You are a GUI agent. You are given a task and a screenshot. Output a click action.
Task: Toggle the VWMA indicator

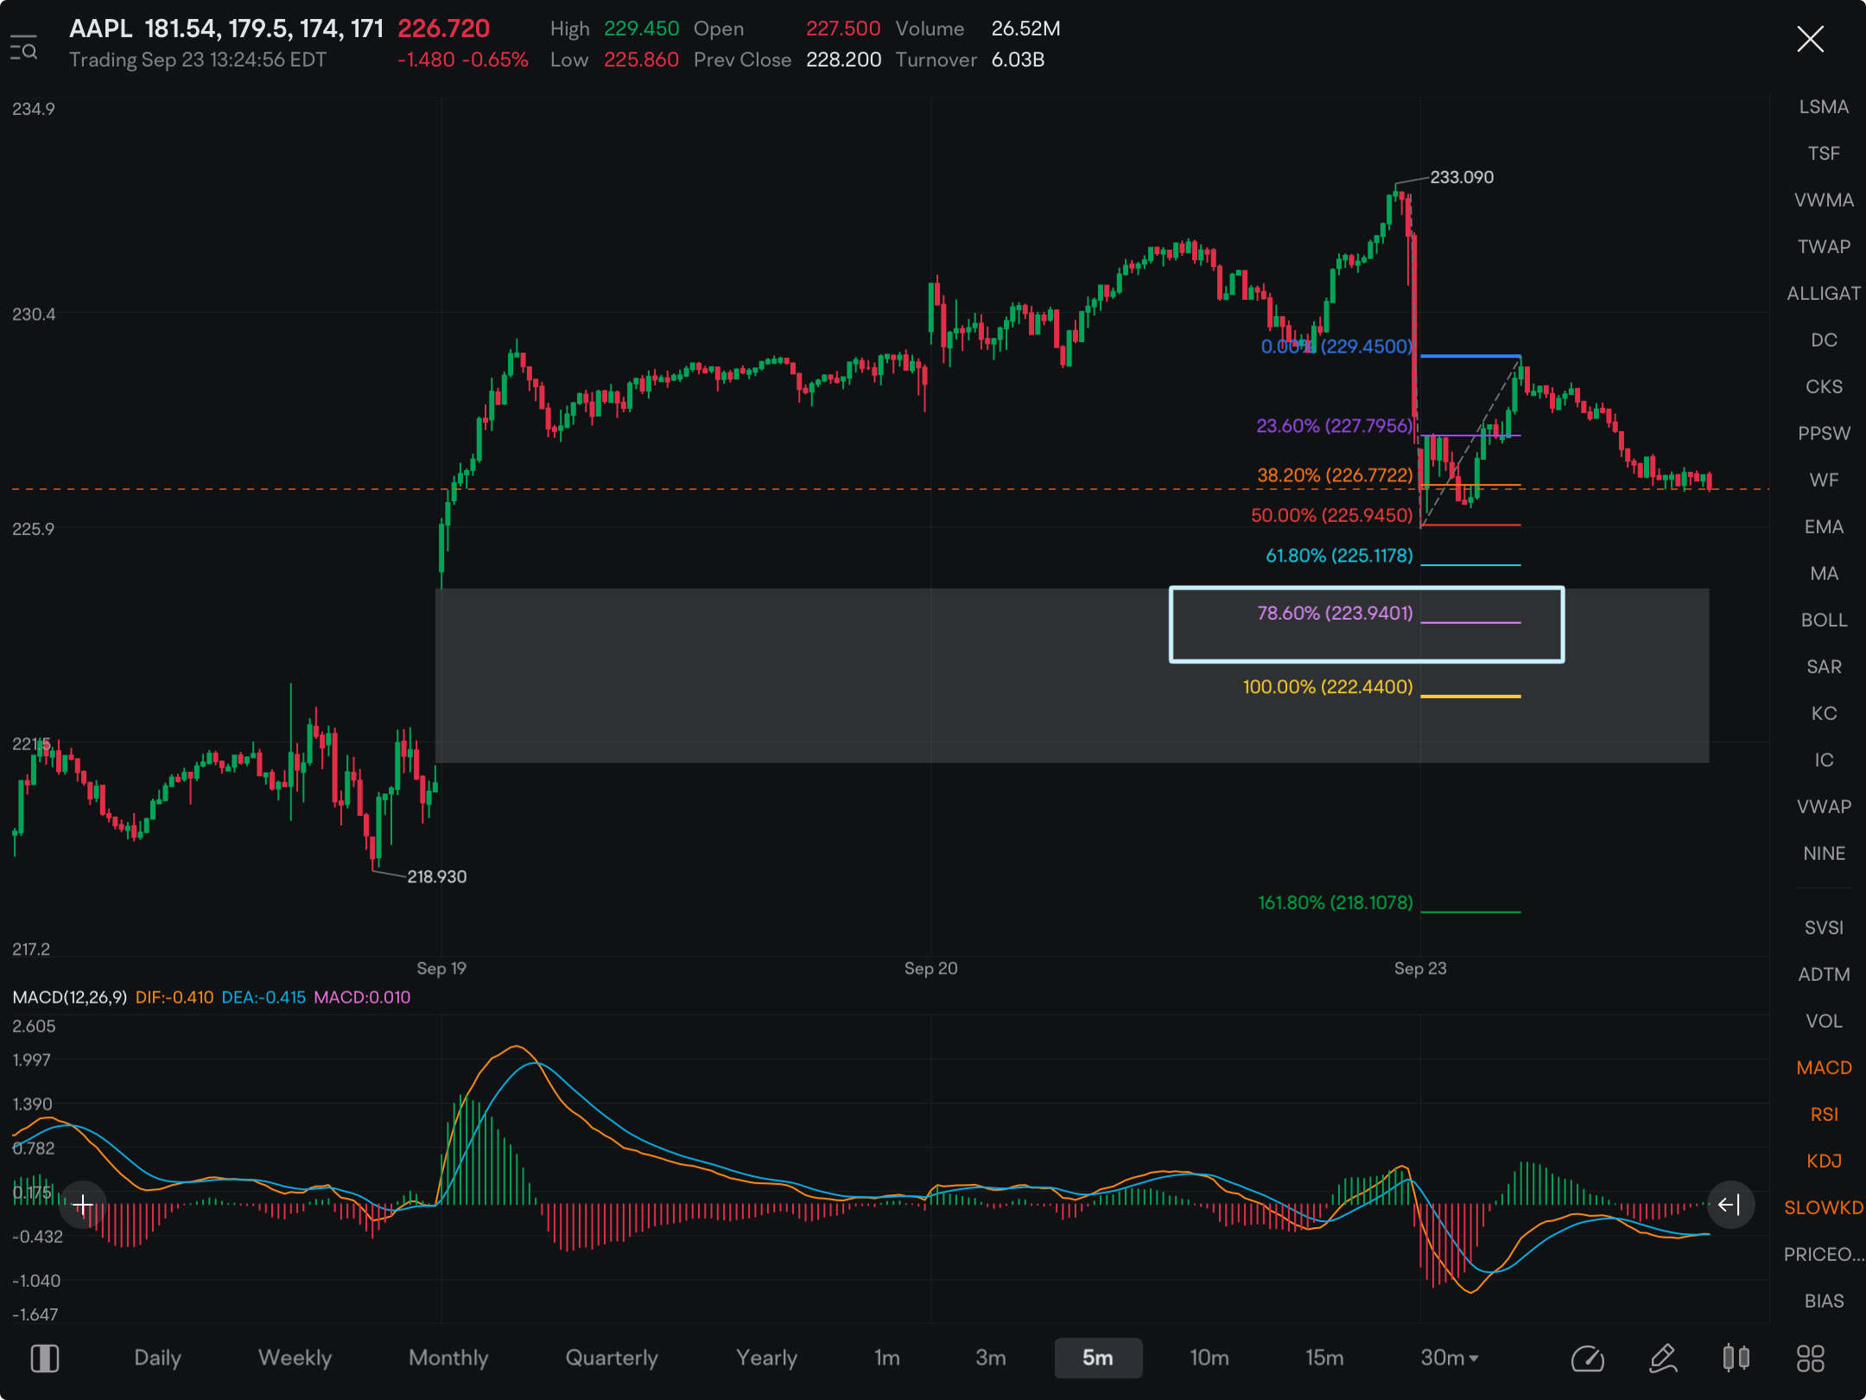coord(1824,200)
